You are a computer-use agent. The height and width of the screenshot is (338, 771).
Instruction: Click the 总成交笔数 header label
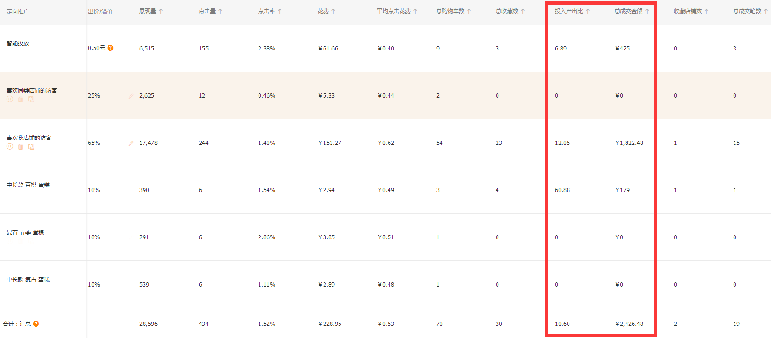point(747,11)
